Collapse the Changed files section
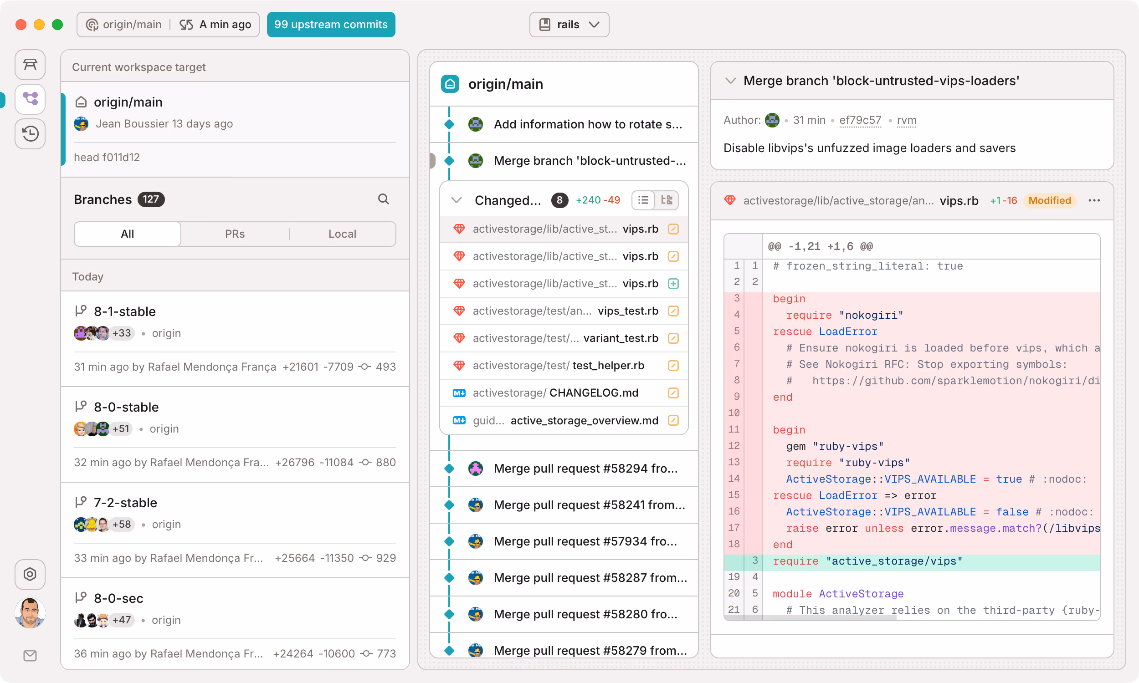The width and height of the screenshot is (1139, 683). 456,200
